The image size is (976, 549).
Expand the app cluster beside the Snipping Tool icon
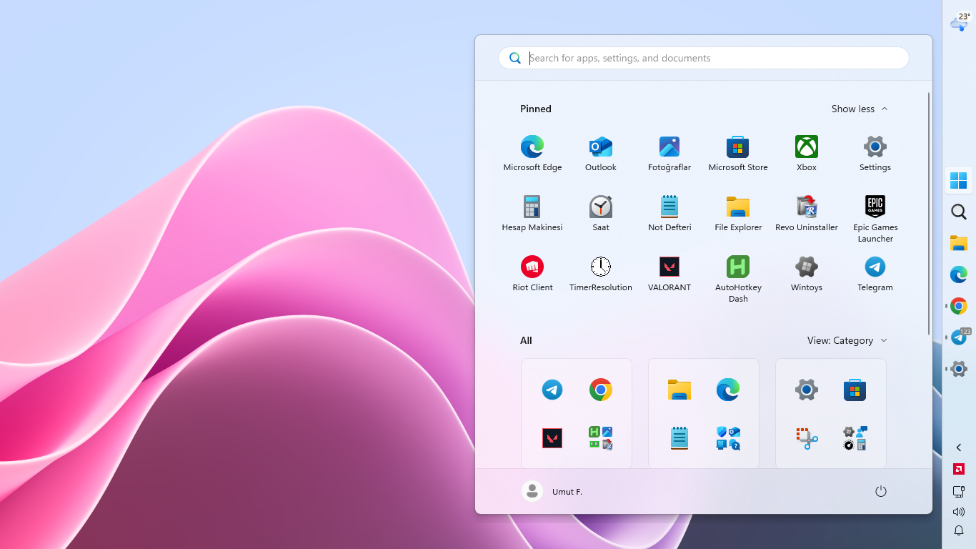tap(855, 438)
